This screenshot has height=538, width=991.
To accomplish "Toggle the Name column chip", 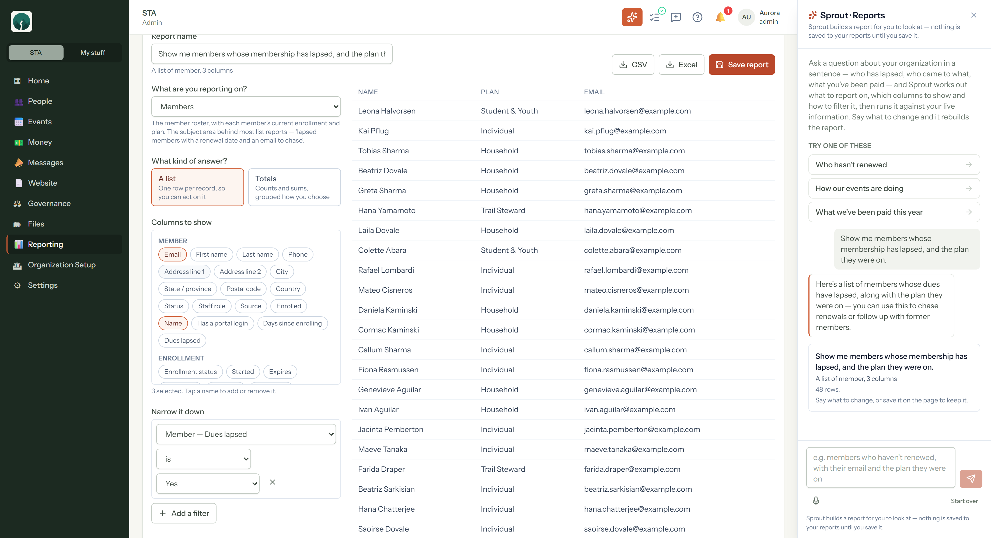I will click(173, 323).
